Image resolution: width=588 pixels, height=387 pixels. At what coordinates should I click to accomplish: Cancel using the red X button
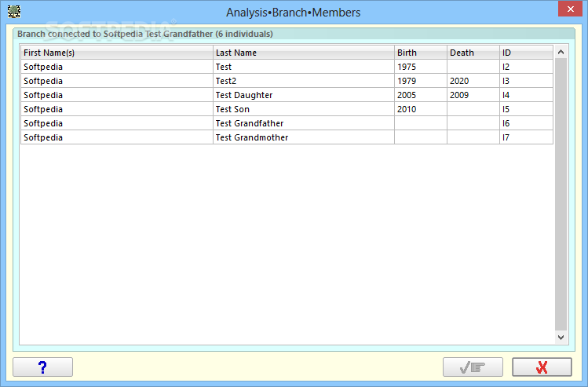(x=542, y=367)
